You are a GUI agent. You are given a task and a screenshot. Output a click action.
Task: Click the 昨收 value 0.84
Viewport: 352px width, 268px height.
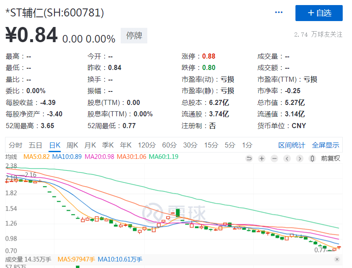(115, 68)
